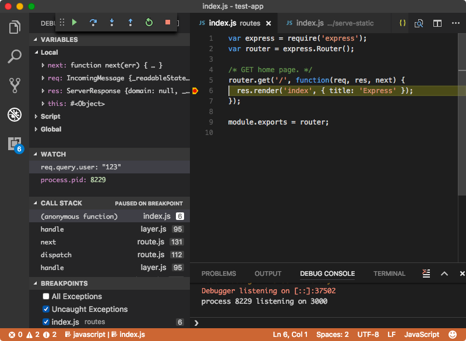Close the index.js routes editor tab
Image resolution: width=466 pixels, height=341 pixels.
(269, 23)
